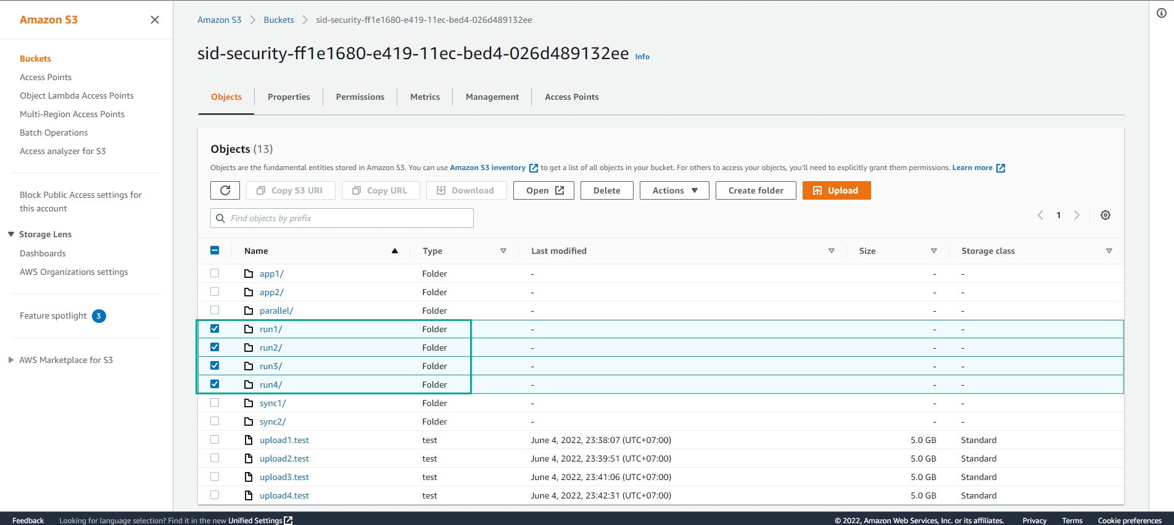This screenshot has width=1174, height=525.
Task: Click the external link icon beside Learn more
Action: point(1001,168)
